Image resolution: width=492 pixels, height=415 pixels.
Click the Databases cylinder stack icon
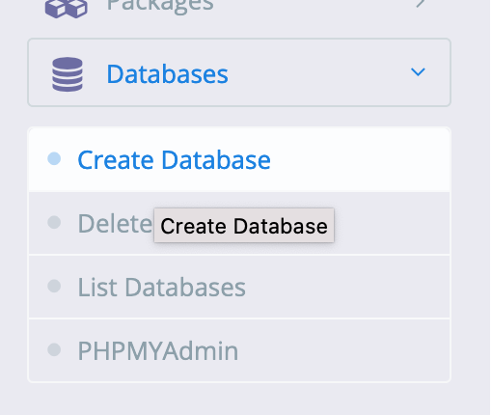click(68, 74)
